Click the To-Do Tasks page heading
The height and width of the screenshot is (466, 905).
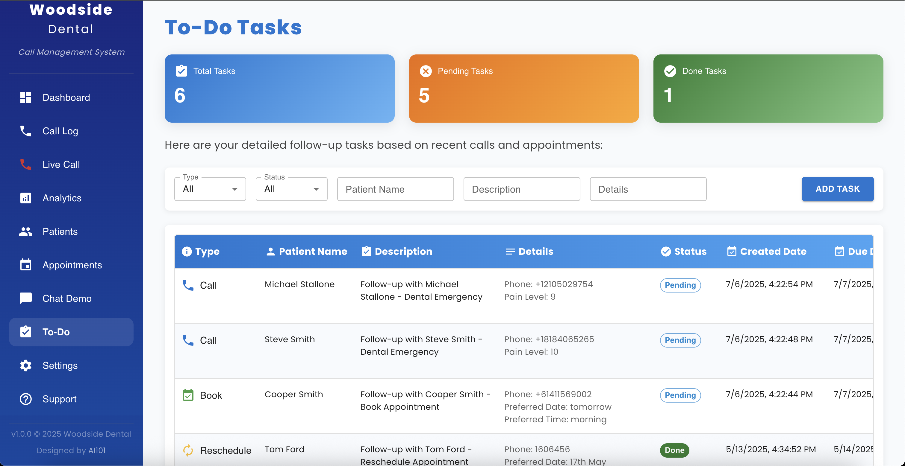[x=233, y=28]
